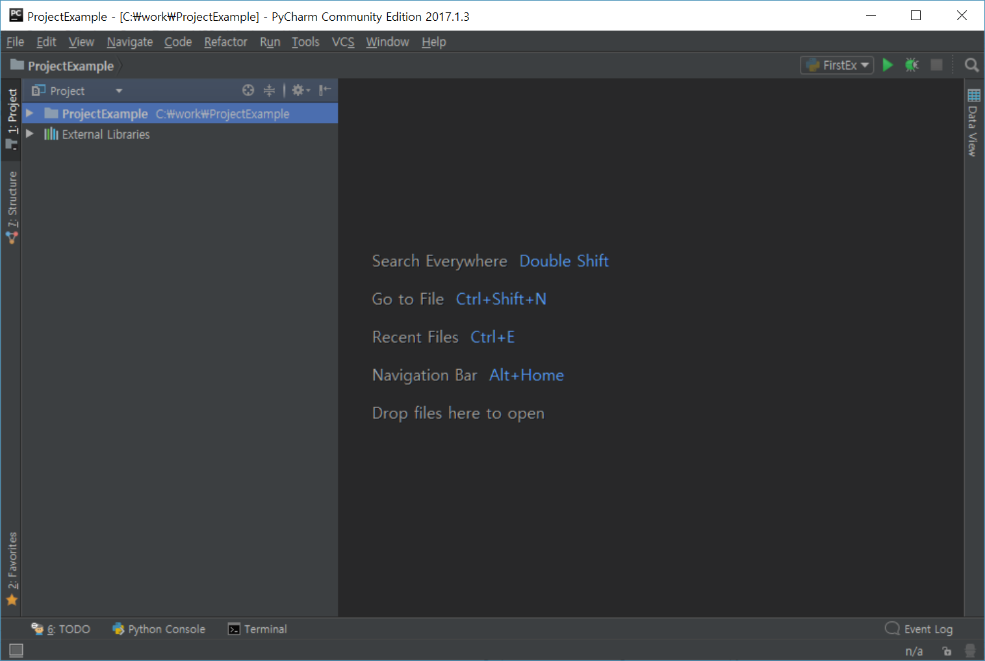Run the FirstEx configuration with green play button
This screenshot has height=661, width=985.
888,65
